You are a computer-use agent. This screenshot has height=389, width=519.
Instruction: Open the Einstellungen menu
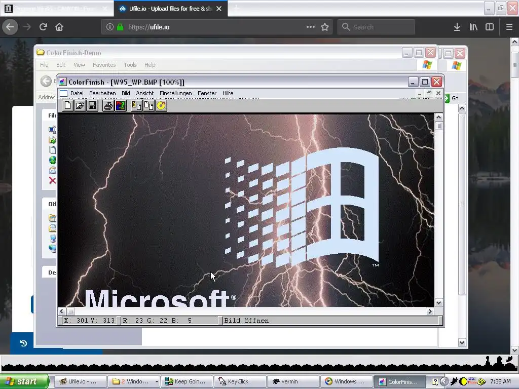point(176,93)
